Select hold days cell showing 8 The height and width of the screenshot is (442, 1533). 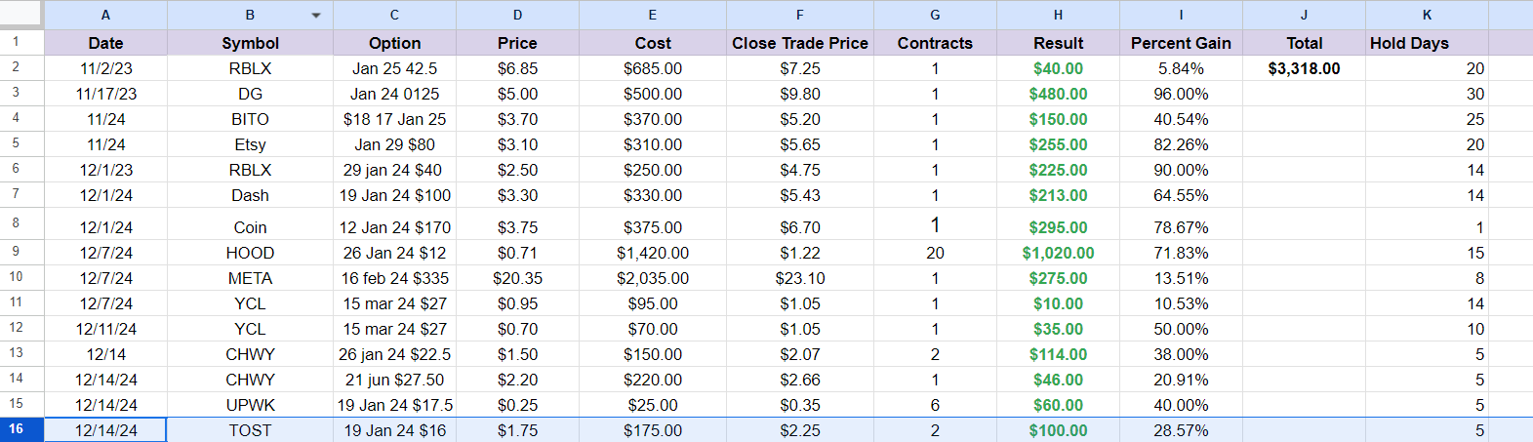pos(1427,278)
